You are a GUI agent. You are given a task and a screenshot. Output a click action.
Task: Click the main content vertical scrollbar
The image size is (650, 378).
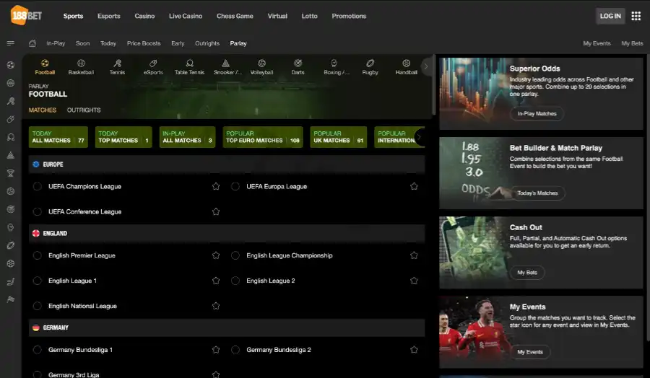tap(433, 85)
